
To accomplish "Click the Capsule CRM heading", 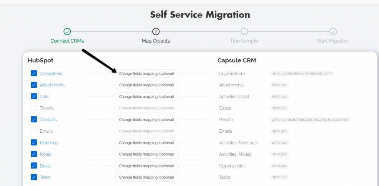I will tap(237, 60).
